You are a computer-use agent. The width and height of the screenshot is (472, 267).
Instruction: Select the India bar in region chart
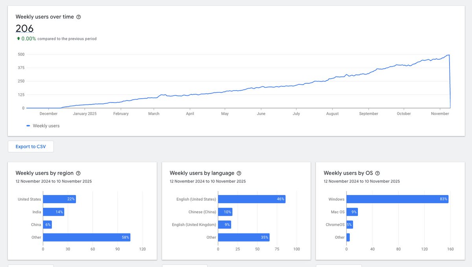[x=53, y=212]
